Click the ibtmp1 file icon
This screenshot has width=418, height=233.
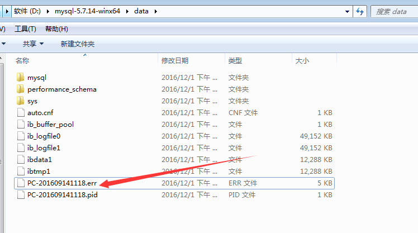click(x=21, y=171)
